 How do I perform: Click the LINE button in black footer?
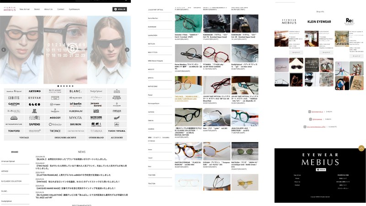(321, 170)
